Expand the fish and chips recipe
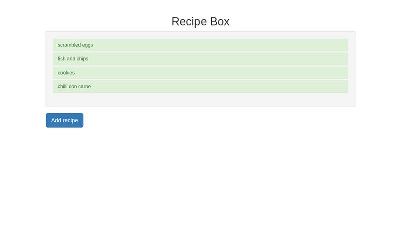 click(x=200, y=59)
